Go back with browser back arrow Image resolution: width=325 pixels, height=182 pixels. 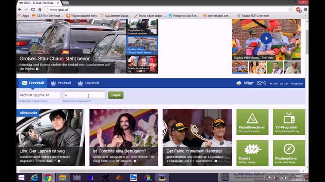click(20, 9)
